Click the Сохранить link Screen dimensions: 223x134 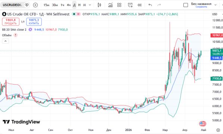click(x=201, y=7)
